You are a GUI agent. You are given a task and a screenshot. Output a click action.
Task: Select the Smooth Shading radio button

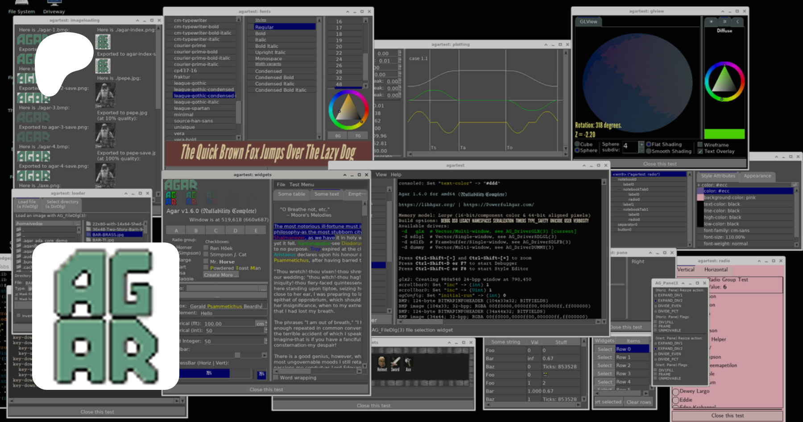click(649, 151)
